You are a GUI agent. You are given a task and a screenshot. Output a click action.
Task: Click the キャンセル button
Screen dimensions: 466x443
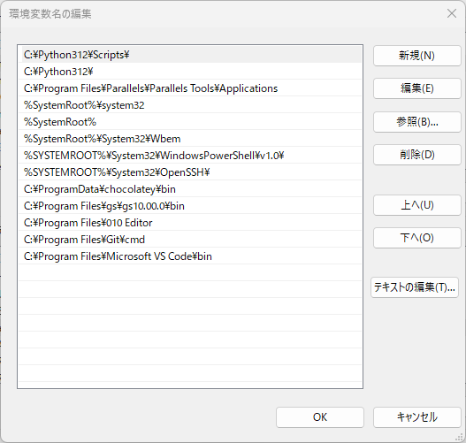click(417, 417)
